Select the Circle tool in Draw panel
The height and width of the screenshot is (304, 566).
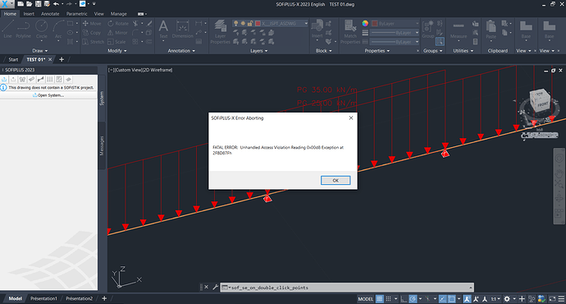coord(42,29)
